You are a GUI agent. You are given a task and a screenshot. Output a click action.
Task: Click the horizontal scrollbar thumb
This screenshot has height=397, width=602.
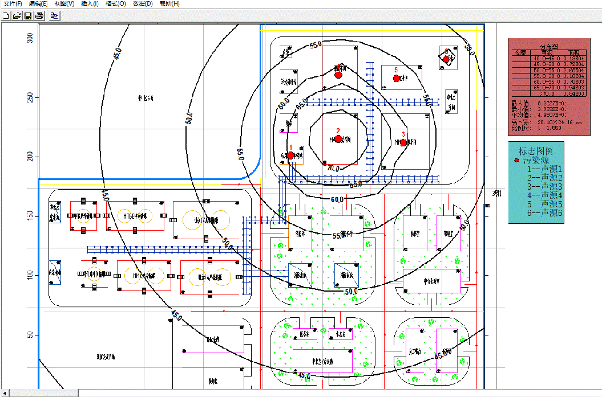[x=44, y=393]
